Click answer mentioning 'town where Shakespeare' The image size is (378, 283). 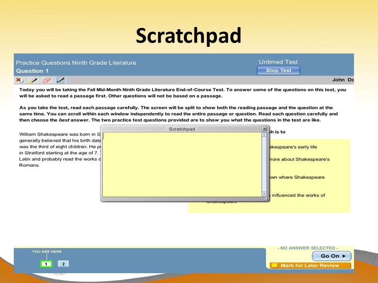coord(297,177)
